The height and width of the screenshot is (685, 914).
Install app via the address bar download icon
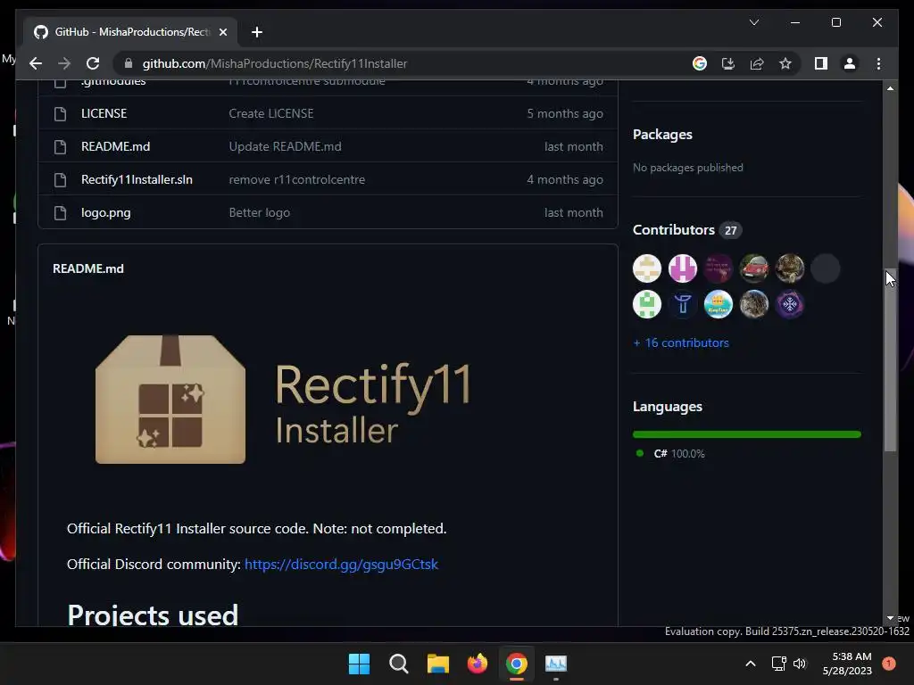click(x=728, y=63)
